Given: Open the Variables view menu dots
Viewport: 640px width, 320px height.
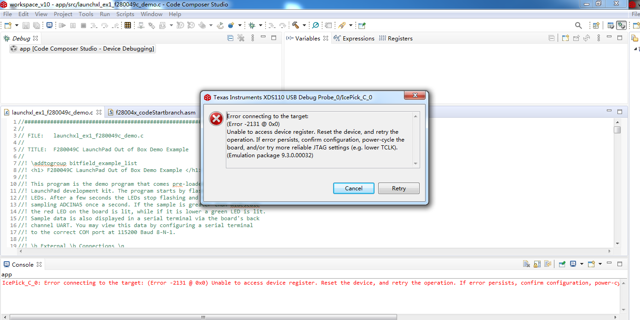Looking at the screenshot, I should pos(599,38).
